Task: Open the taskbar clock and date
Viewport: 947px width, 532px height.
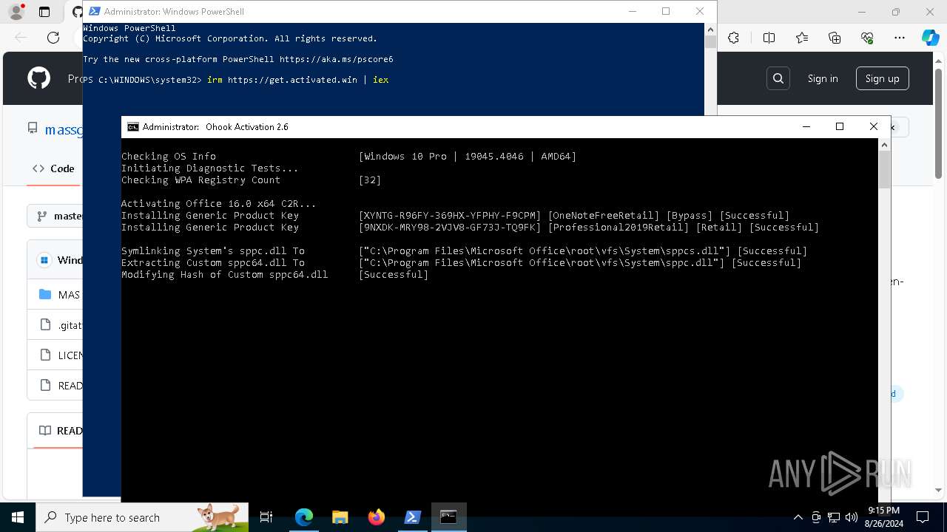Action: coord(883,517)
